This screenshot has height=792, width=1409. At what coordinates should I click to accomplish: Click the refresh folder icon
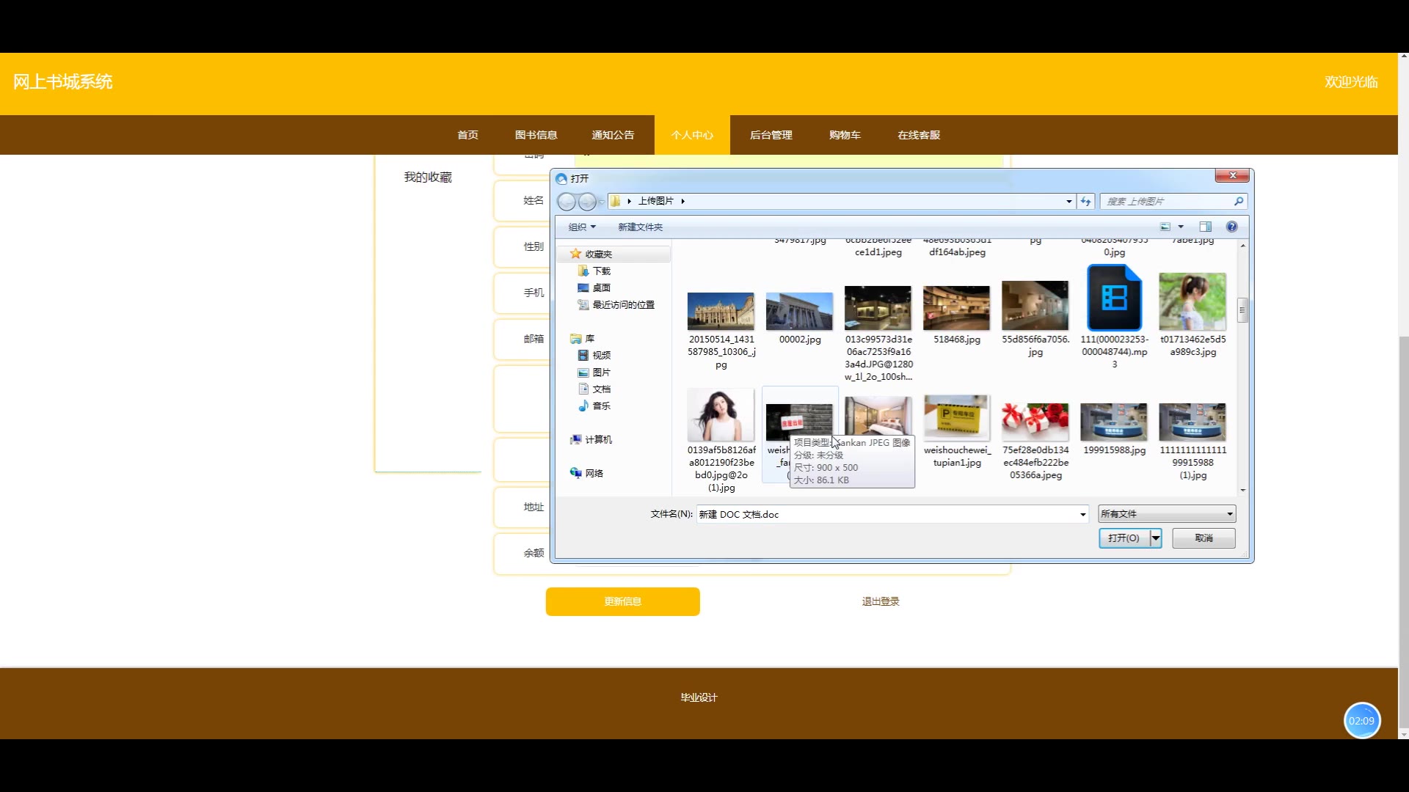coord(1085,201)
